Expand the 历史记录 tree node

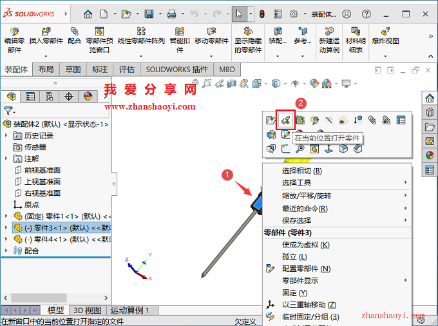coord(6,135)
